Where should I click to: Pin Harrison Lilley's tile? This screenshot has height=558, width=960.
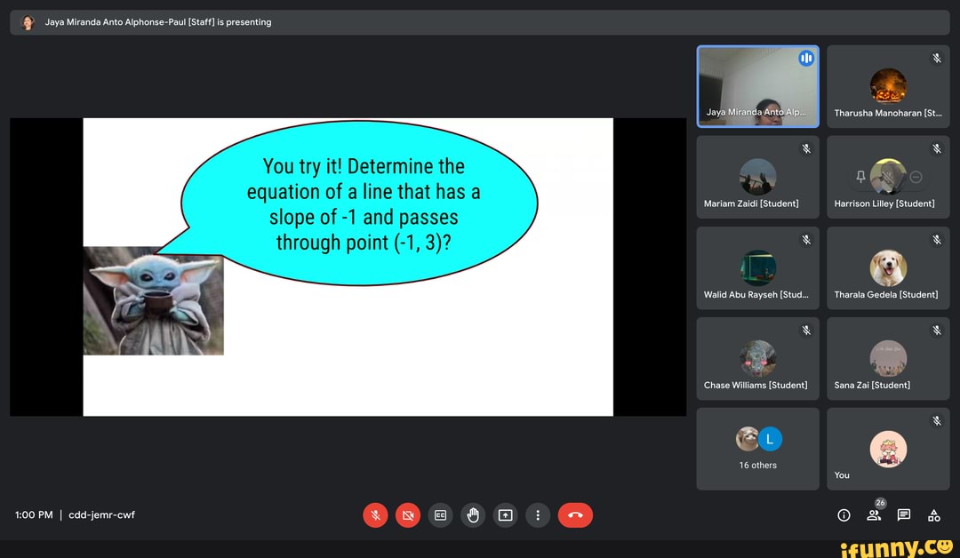coord(860,177)
